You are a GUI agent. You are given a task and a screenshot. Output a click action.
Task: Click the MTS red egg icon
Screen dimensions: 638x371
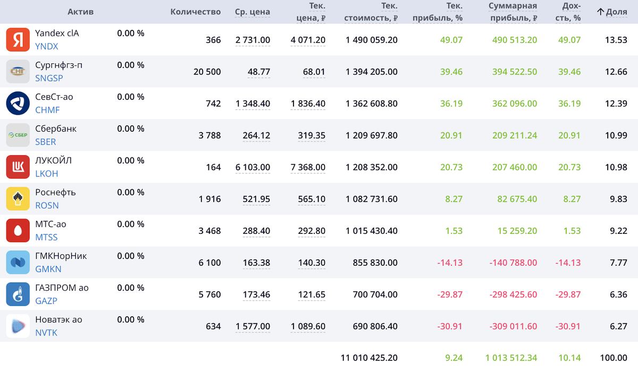(18, 231)
